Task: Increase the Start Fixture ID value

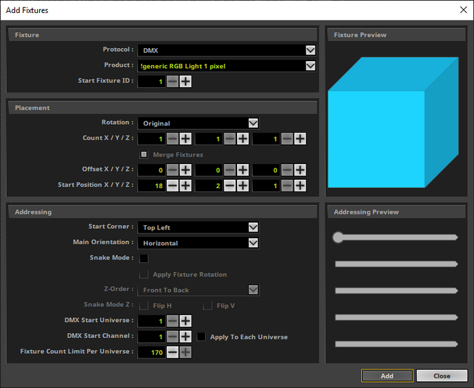Action: pyautogui.click(x=185, y=81)
